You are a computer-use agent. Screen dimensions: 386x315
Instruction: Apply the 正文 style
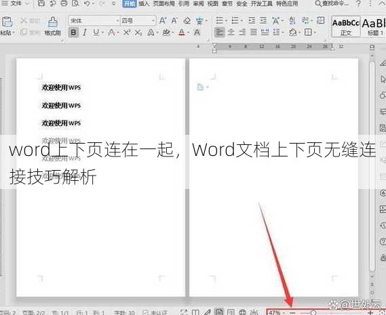click(x=346, y=26)
